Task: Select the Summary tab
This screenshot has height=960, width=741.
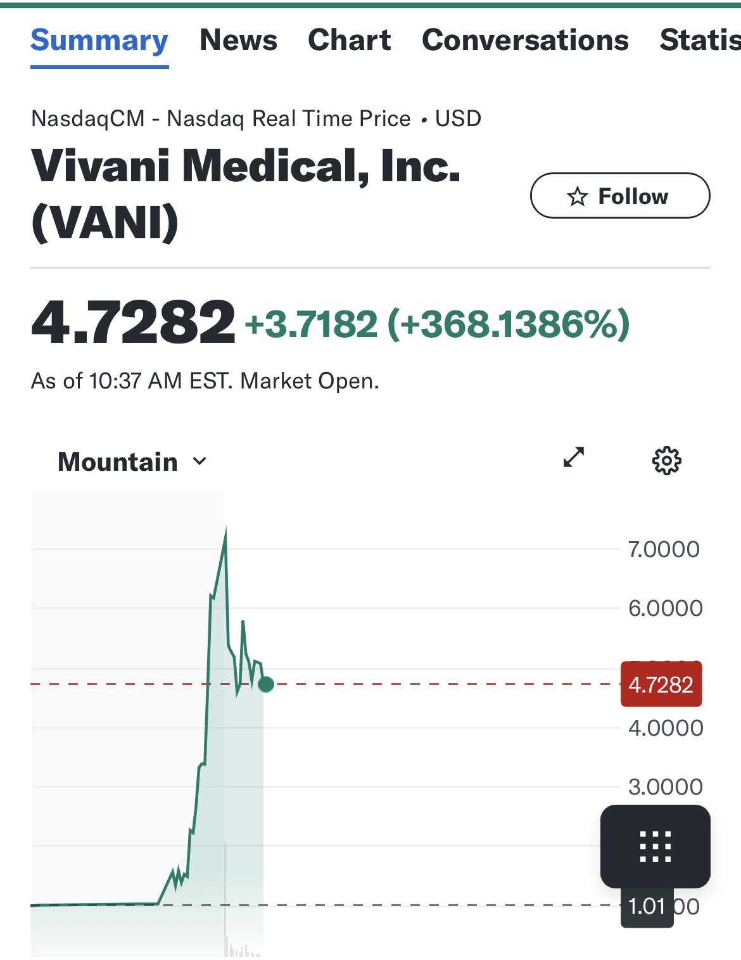Action: [x=99, y=41]
